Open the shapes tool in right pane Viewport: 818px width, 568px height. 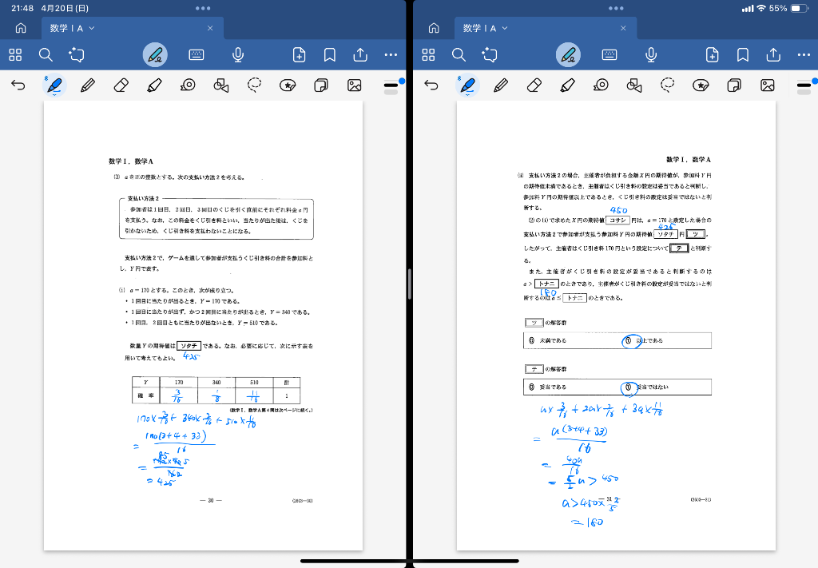[634, 85]
